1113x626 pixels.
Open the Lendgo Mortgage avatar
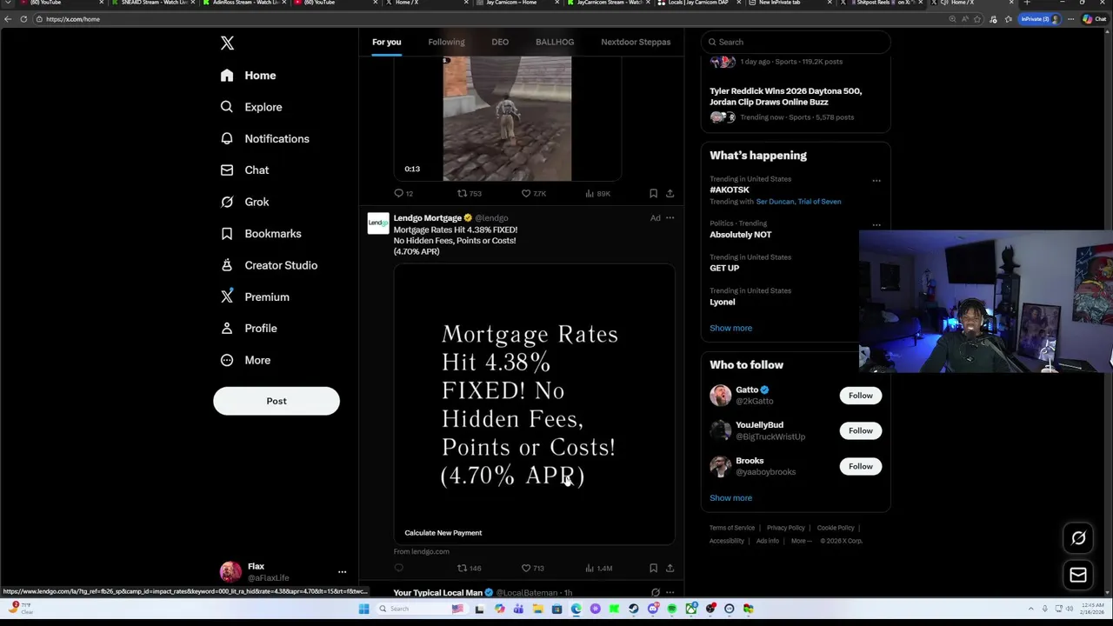(x=377, y=223)
